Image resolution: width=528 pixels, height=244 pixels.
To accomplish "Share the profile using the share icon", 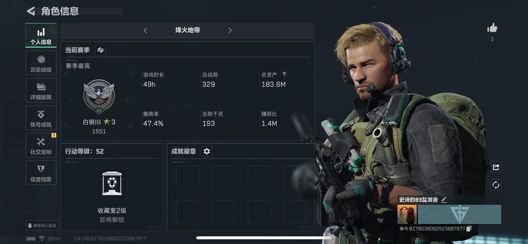I will (496, 167).
